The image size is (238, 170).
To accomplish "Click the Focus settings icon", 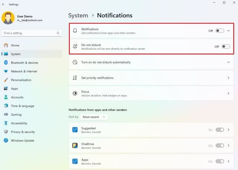I will [x=75, y=93].
